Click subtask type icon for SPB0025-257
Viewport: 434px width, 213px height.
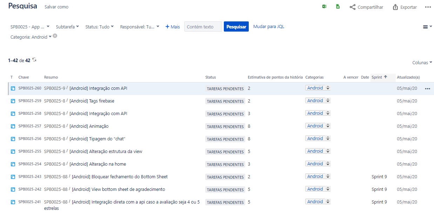tap(13, 126)
